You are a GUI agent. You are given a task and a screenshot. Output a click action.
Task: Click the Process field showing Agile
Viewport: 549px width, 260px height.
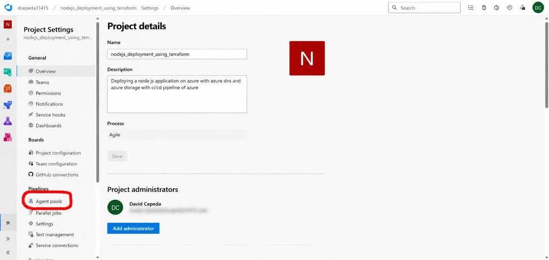[x=177, y=135]
